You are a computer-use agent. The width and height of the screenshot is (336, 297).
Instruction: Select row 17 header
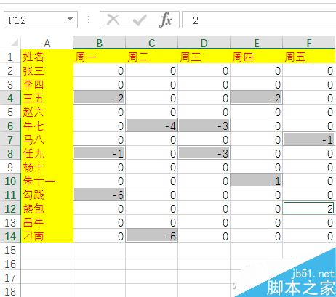point(10,277)
